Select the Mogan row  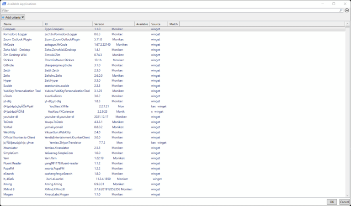pyautogui.click(x=174, y=195)
